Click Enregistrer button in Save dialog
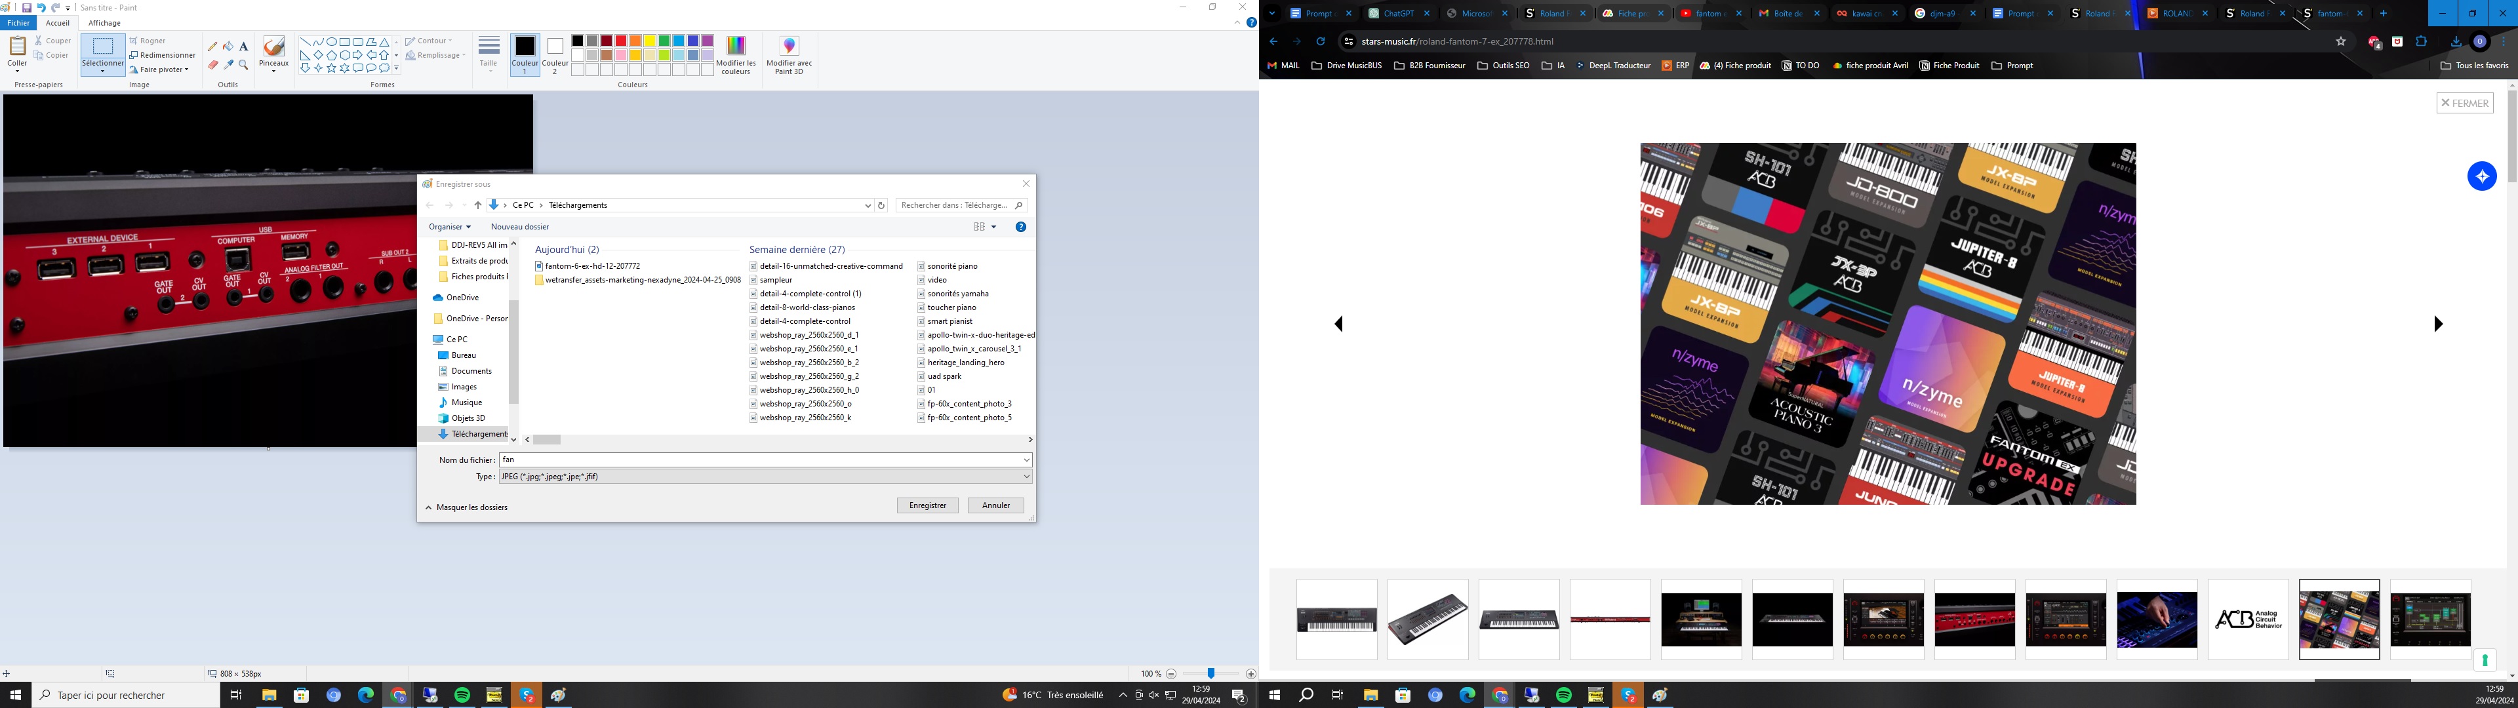 pos(928,505)
